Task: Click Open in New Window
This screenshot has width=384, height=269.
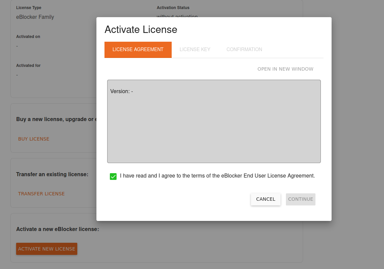Action: point(285,69)
